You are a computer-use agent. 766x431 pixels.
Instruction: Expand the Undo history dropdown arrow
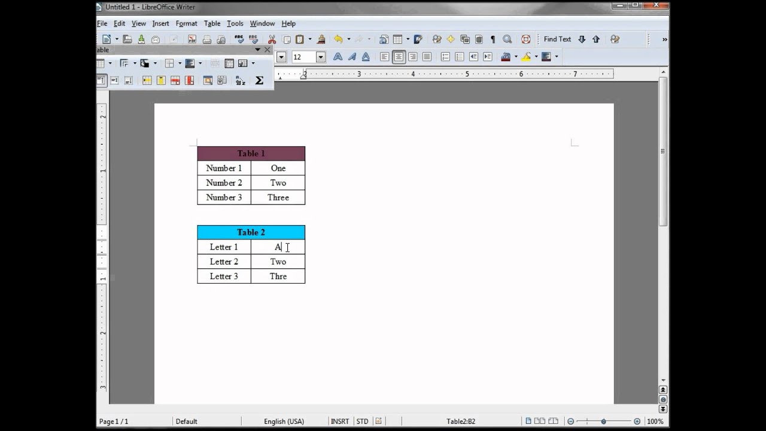349,39
